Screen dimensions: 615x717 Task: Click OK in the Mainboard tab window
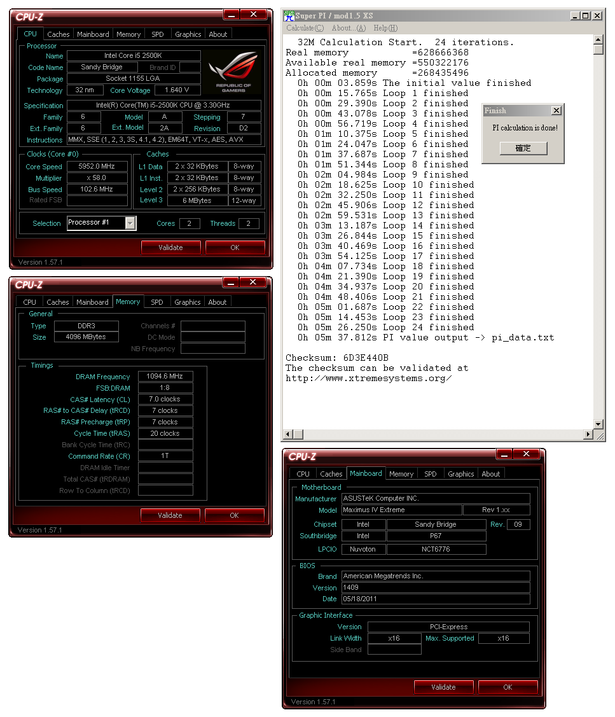pyautogui.click(x=508, y=687)
